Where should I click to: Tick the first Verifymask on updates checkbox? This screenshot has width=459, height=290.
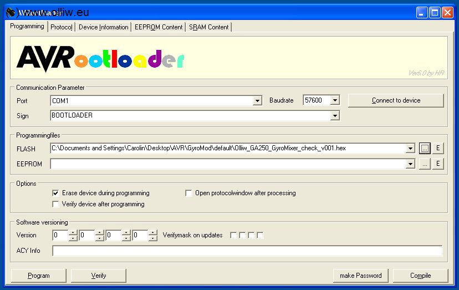coord(233,235)
